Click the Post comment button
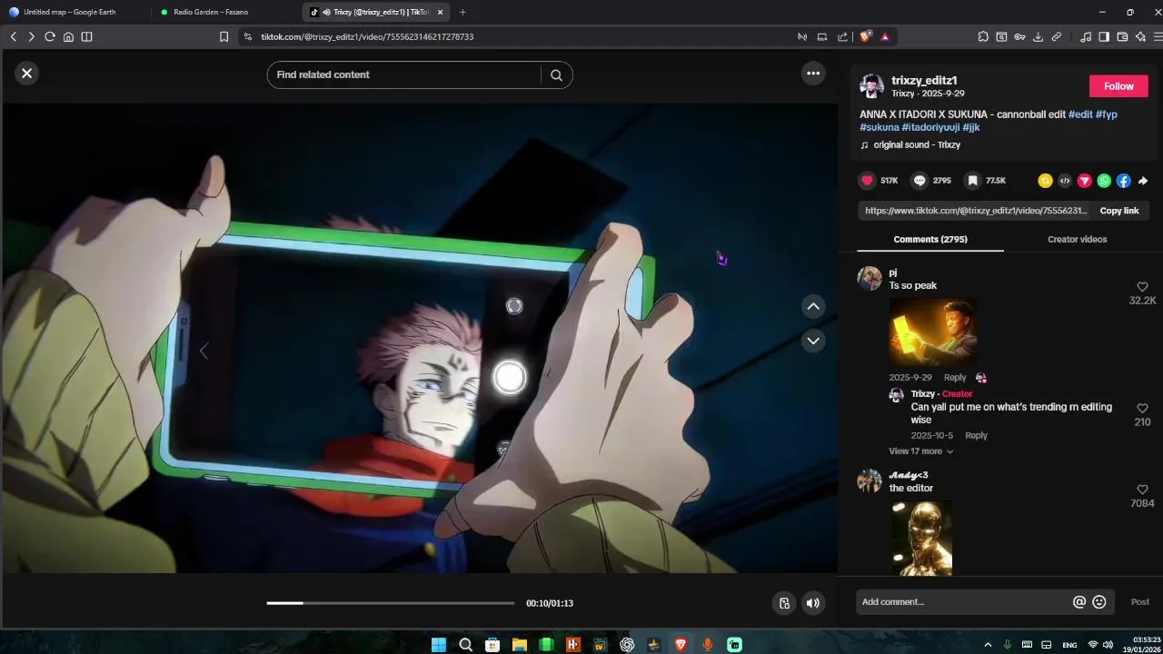The image size is (1163, 654). click(1139, 602)
